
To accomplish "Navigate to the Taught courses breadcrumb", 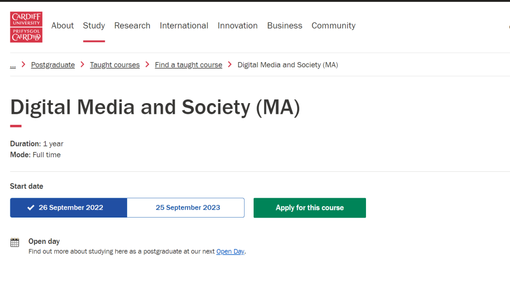I will [115, 65].
